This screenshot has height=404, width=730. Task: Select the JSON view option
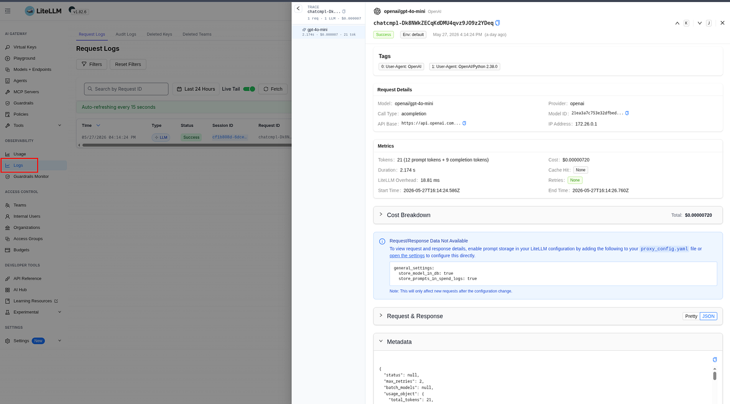point(708,316)
